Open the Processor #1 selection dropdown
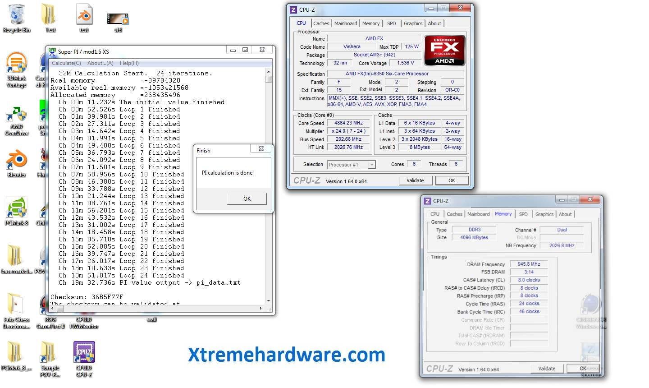649x388 pixels. (x=352, y=165)
